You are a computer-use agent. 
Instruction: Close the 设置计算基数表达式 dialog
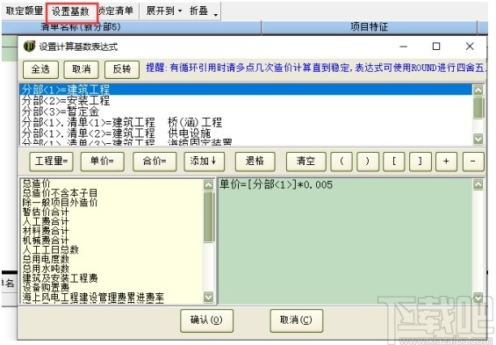pos(470,47)
